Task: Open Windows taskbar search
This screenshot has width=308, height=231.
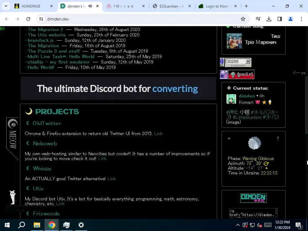Action: coord(22,225)
